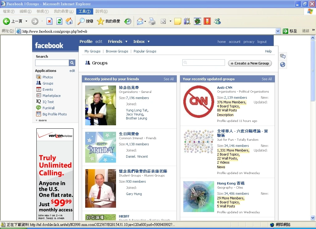316x229 pixels.
Task: Click the Groups search input field
Action: [204, 62]
